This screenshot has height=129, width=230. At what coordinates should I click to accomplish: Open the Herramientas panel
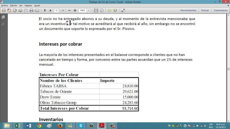[188, 10]
